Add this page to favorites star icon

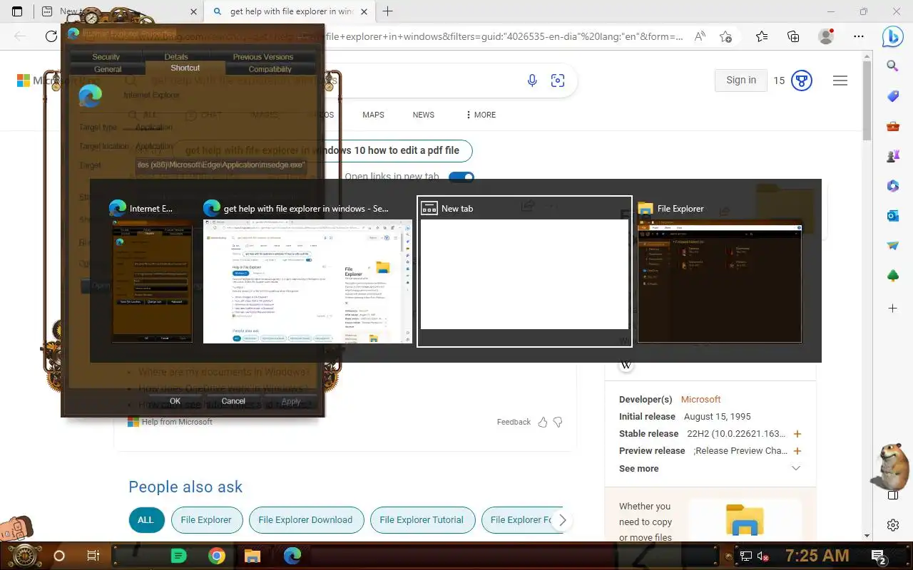[725, 36]
